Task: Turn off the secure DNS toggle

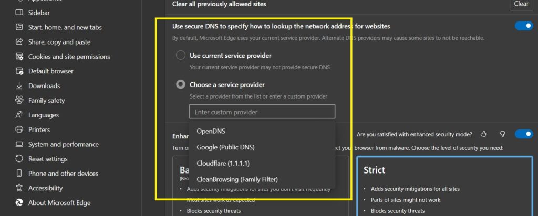Action: tap(524, 26)
